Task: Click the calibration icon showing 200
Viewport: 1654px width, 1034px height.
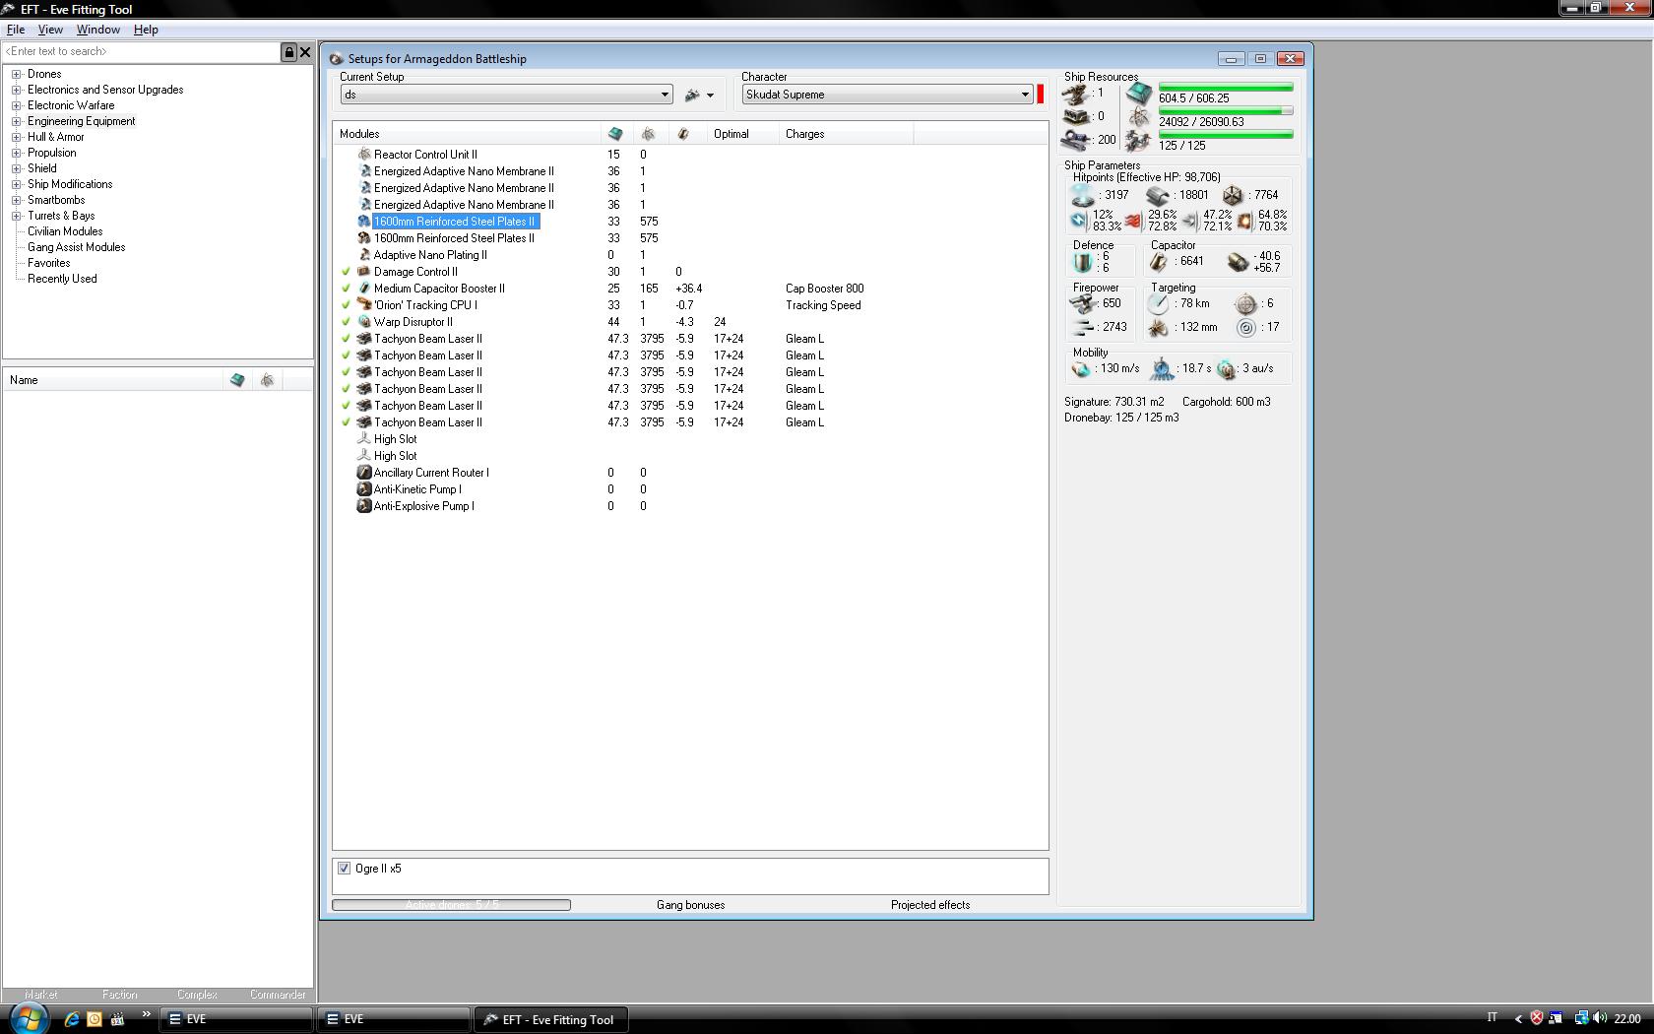Action: 1076,141
